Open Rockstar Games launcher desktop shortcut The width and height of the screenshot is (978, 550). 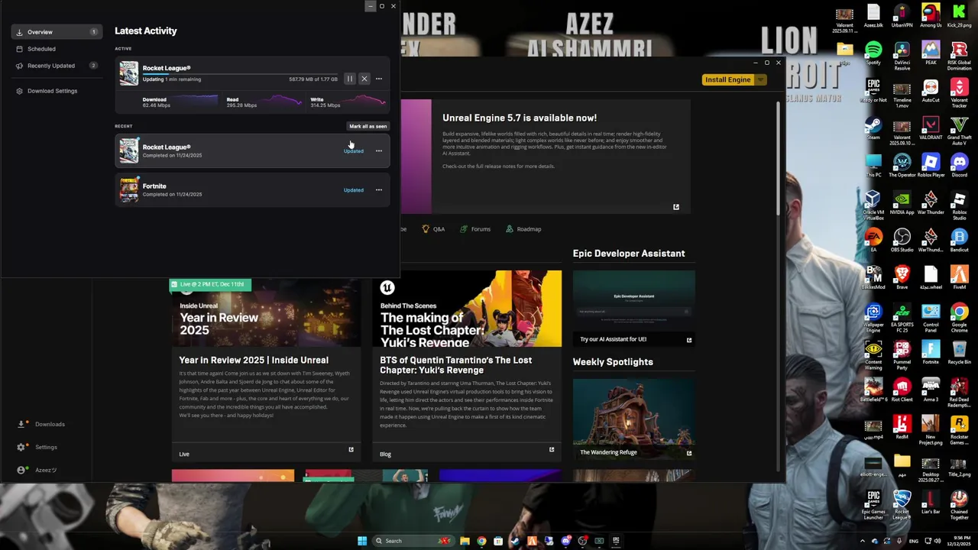(959, 430)
